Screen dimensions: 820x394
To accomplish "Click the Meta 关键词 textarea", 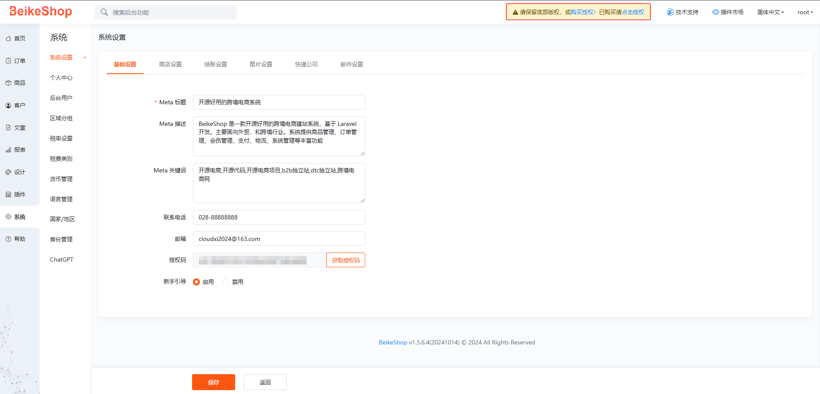I will point(279,183).
